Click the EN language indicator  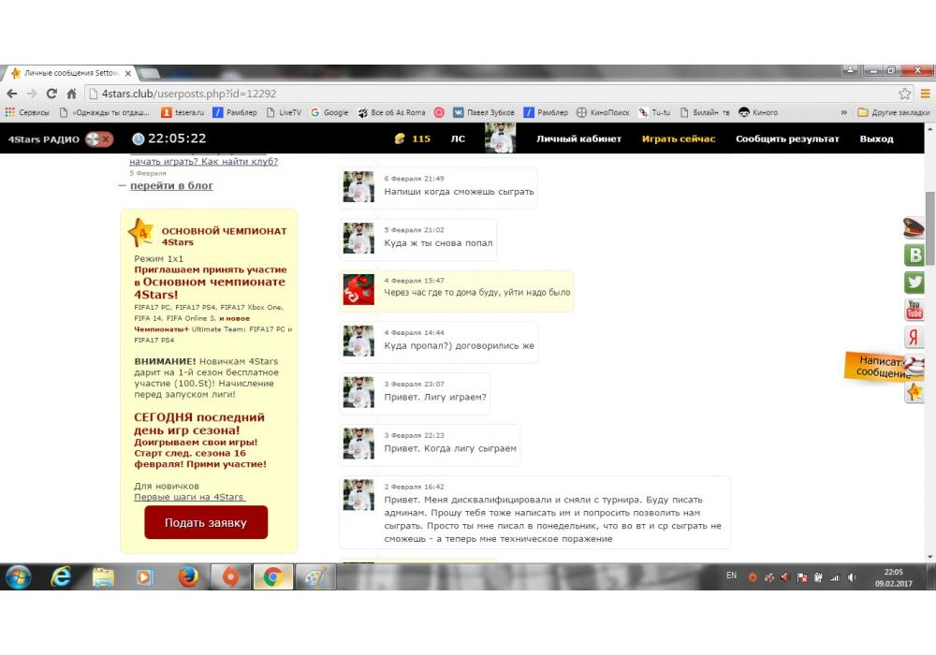pos(731,575)
